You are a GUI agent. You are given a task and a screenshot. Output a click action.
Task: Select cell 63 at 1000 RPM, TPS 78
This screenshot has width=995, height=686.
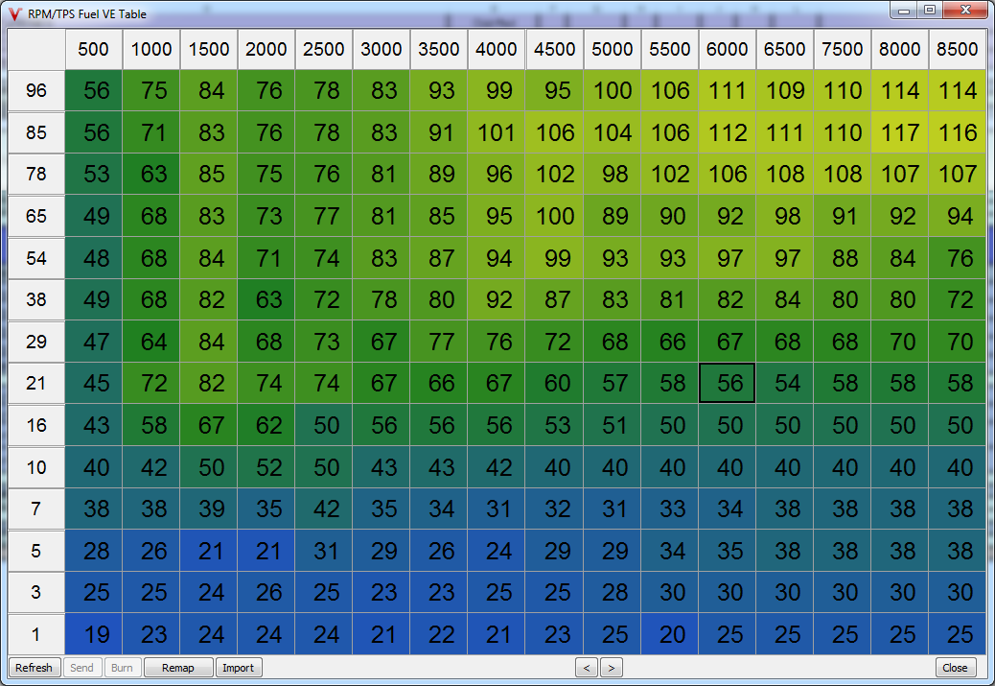pos(151,174)
